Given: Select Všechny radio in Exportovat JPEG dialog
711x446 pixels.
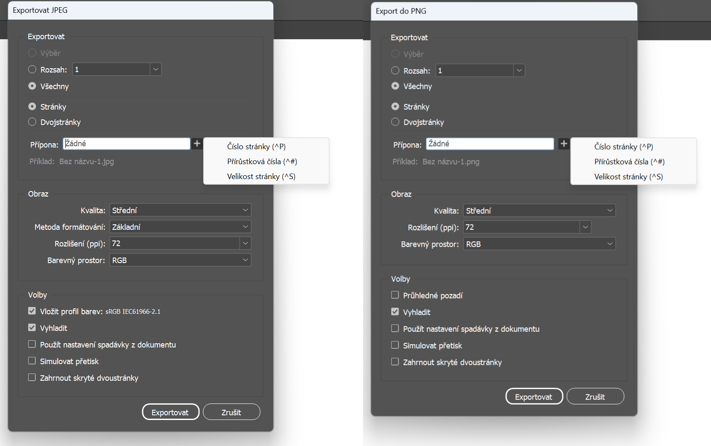Looking at the screenshot, I should (x=32, y=86).
